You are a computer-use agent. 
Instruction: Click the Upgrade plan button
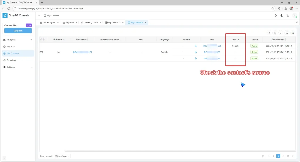coord(18,30)
